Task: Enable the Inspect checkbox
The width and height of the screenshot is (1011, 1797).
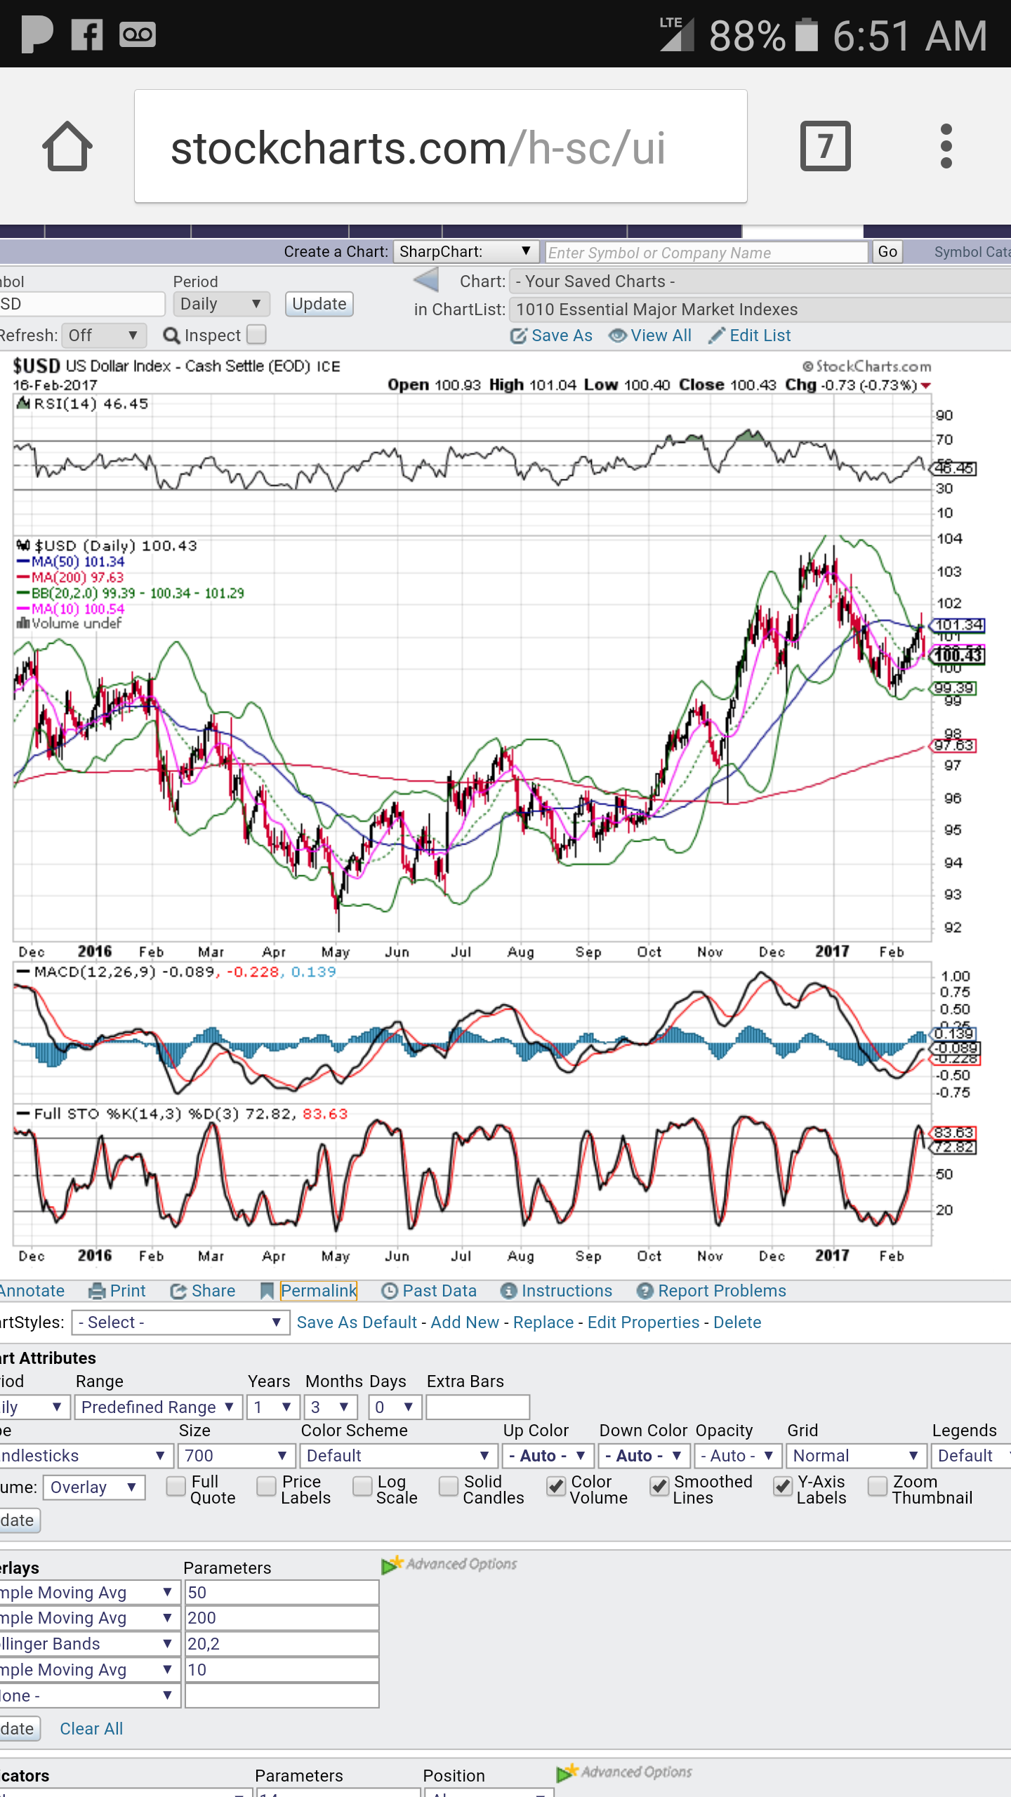Action: [257, 335]
